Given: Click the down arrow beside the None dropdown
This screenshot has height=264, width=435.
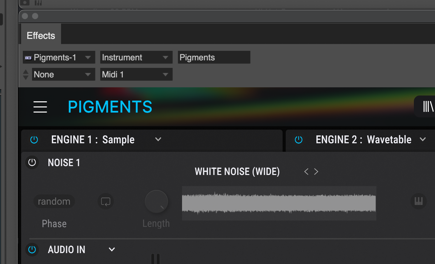Looking at the screenshot, I should point(26,77).
